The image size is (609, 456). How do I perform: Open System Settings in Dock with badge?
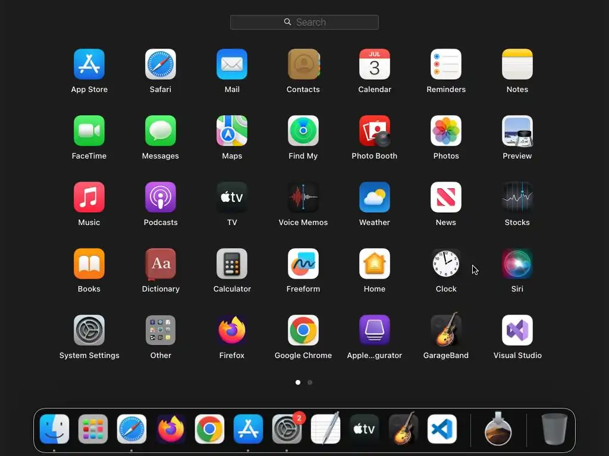[287, 429]
